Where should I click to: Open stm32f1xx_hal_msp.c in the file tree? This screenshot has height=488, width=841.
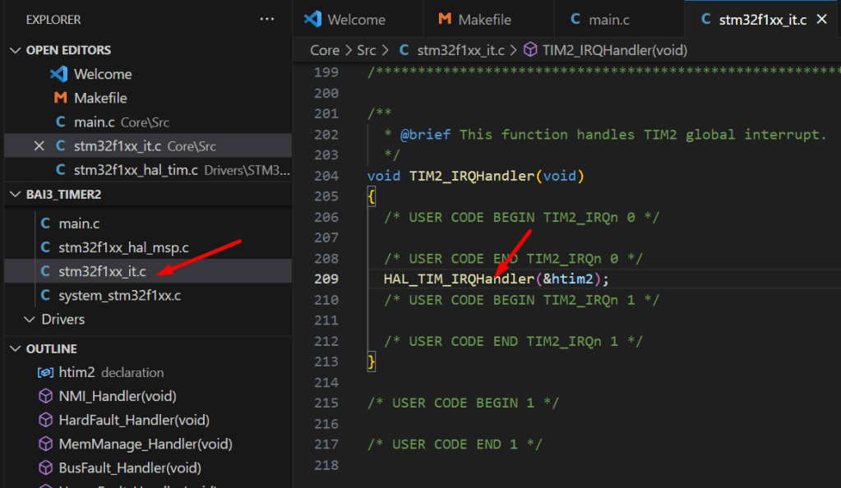[123, 247]
